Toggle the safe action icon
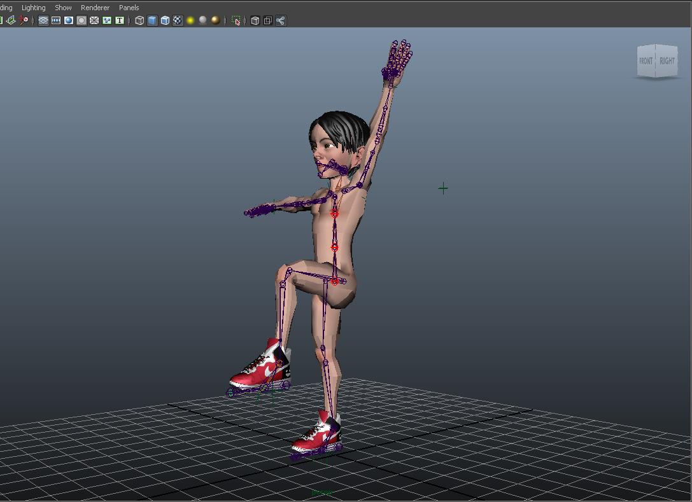The width and height of the screenshot is (692, 502). [107, 20]
